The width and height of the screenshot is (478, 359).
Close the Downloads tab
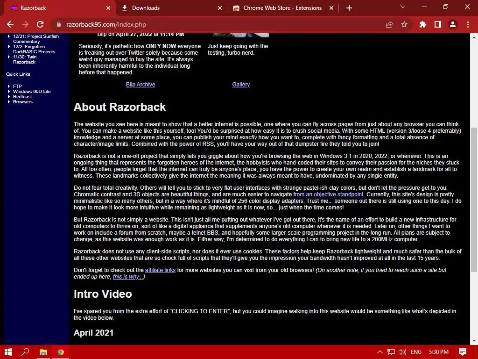pos(220,8)
